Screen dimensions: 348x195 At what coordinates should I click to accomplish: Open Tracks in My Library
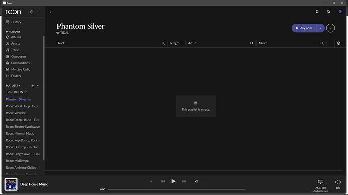[13, 50]
